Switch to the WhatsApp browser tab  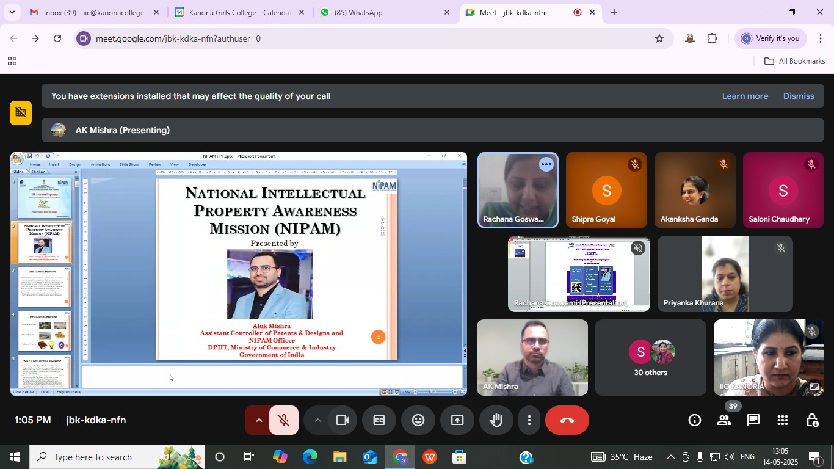pos(385,12)
